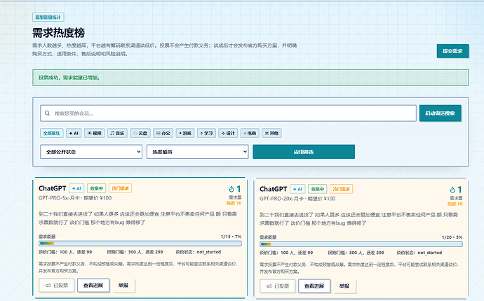Viewport: 484px width, 301px height.
Task: Toggle the 其他 category chip
Action: point(271,133)
